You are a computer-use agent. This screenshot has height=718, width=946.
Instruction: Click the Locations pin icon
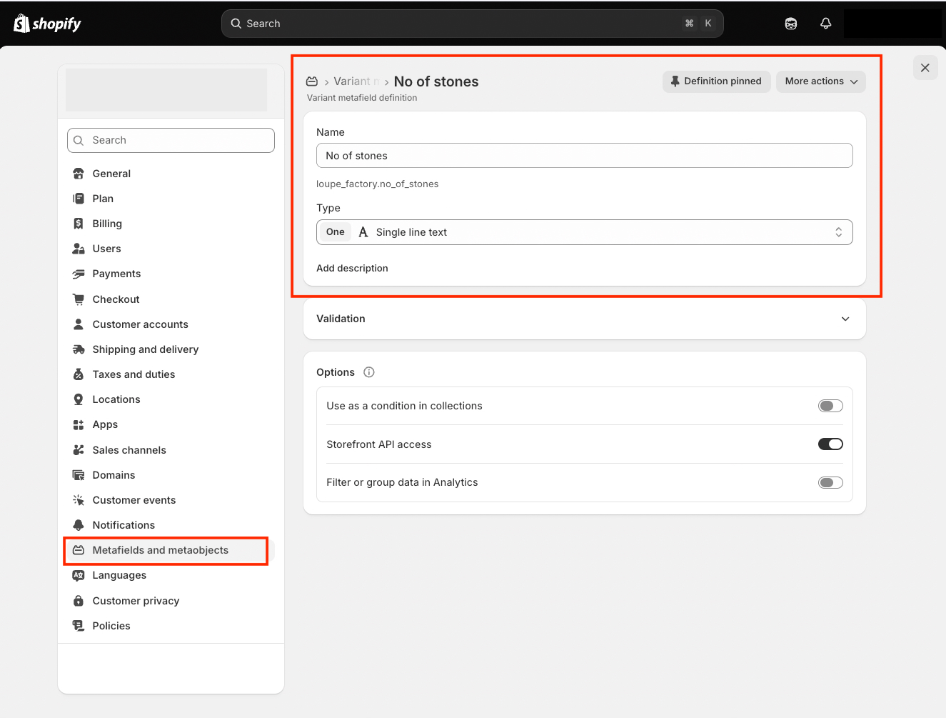pos(79,399)
